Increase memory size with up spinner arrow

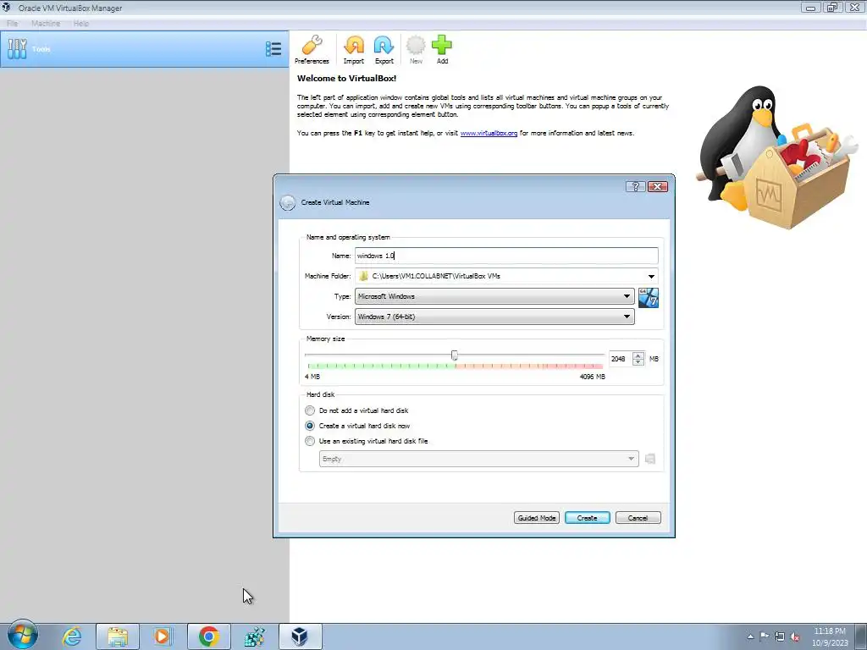point(638,355)
